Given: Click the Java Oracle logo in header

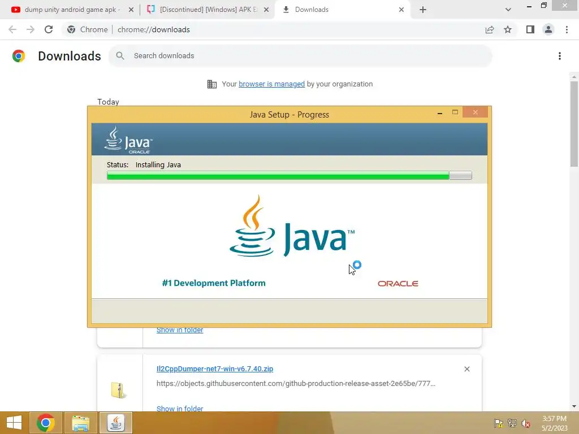Looking at the screenshot, I should click(x=128, y=140).
